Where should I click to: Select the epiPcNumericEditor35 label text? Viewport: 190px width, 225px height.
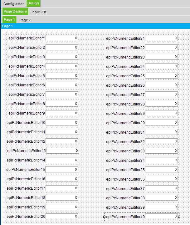point(125,170)
